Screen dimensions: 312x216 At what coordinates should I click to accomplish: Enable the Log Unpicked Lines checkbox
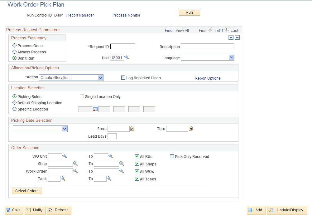pos(123,77)
